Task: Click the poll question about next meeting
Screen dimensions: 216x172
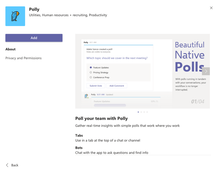Action: click(117, 58)
